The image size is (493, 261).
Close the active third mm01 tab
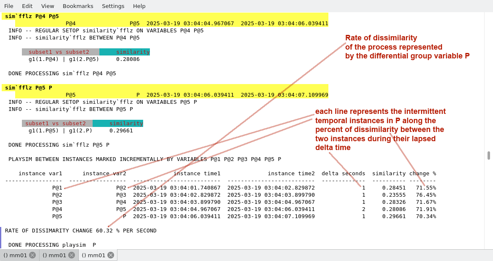click(x=111, y=255)
